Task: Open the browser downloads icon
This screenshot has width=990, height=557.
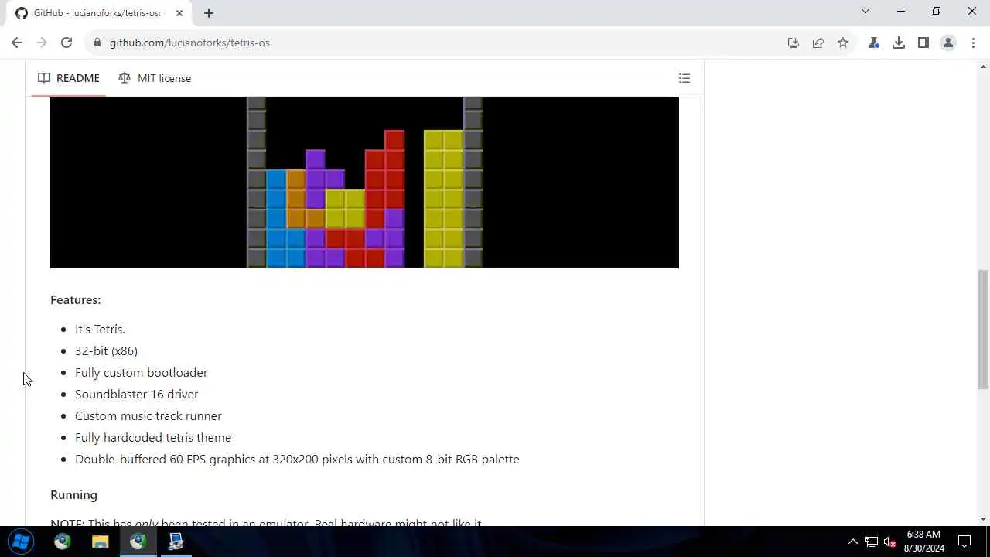Action: 899,43
